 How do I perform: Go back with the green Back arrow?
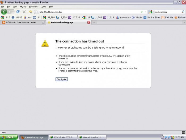[4, 12]
